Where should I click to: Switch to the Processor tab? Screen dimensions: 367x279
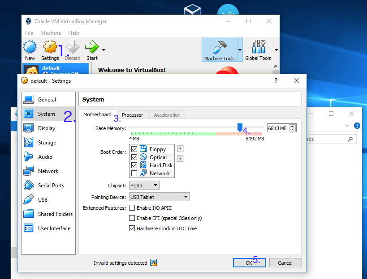point(132,115)
